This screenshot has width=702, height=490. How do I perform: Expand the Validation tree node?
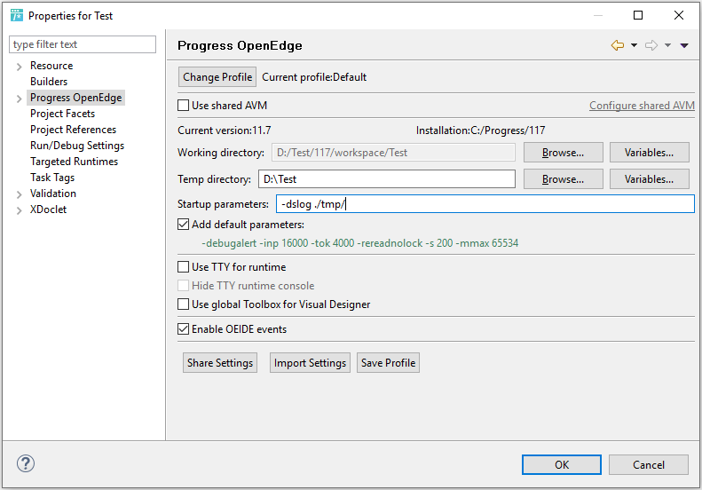pyautogui.click(x=19, y=194)
